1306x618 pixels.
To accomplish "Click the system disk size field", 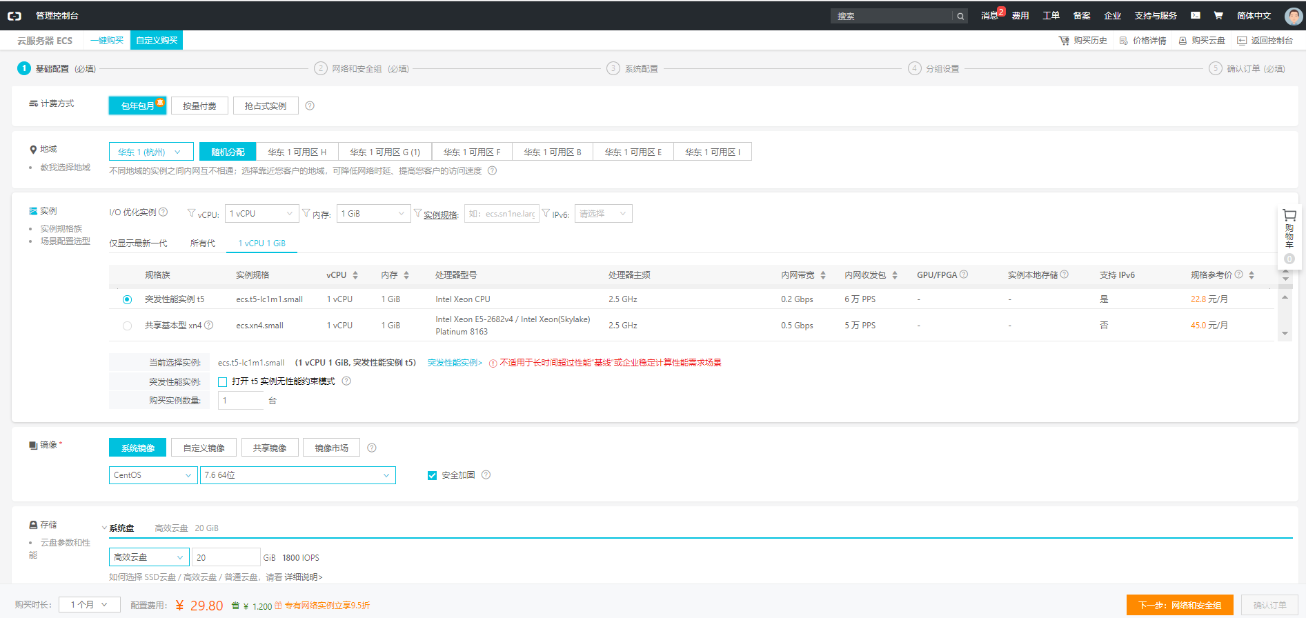I will [226, 557].
